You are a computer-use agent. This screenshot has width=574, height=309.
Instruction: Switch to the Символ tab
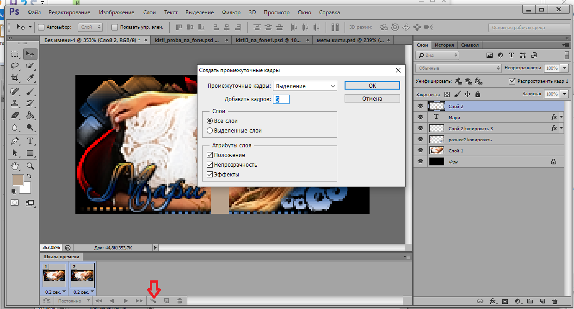(x=470, y=45)
